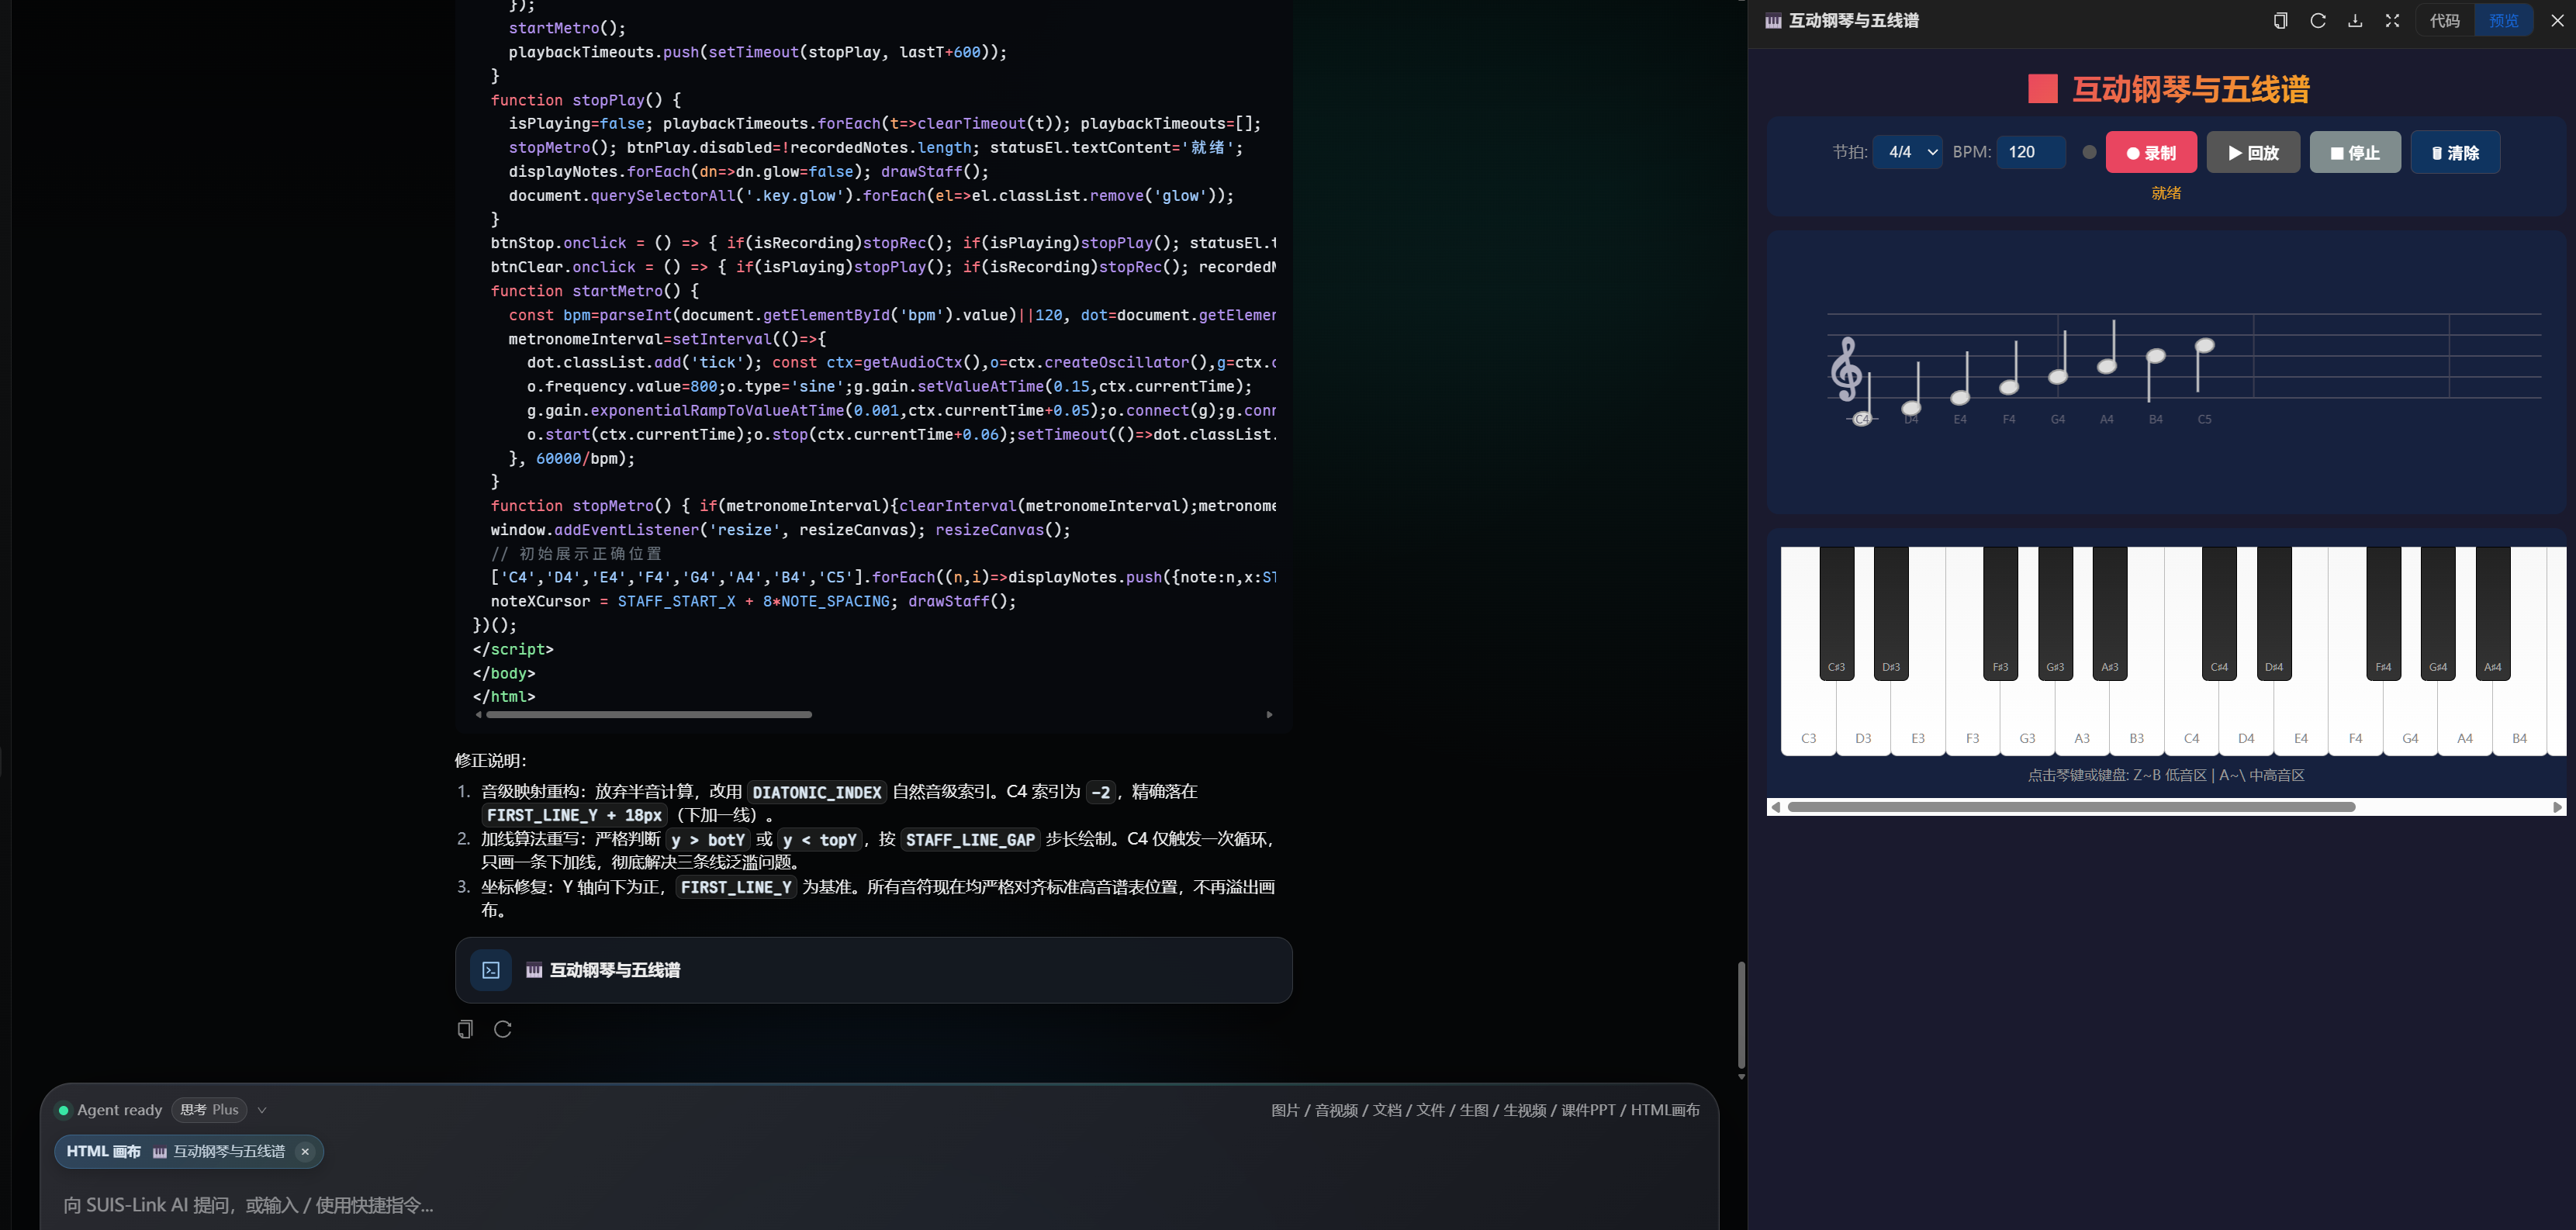
Task: Play back with 回放 button
Action: [2253, 152]
